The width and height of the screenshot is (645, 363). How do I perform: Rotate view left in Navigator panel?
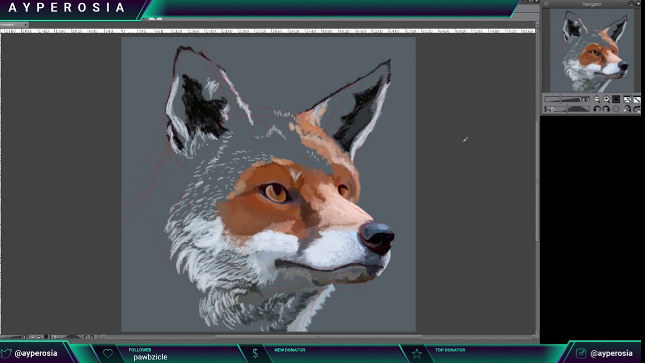597,109
